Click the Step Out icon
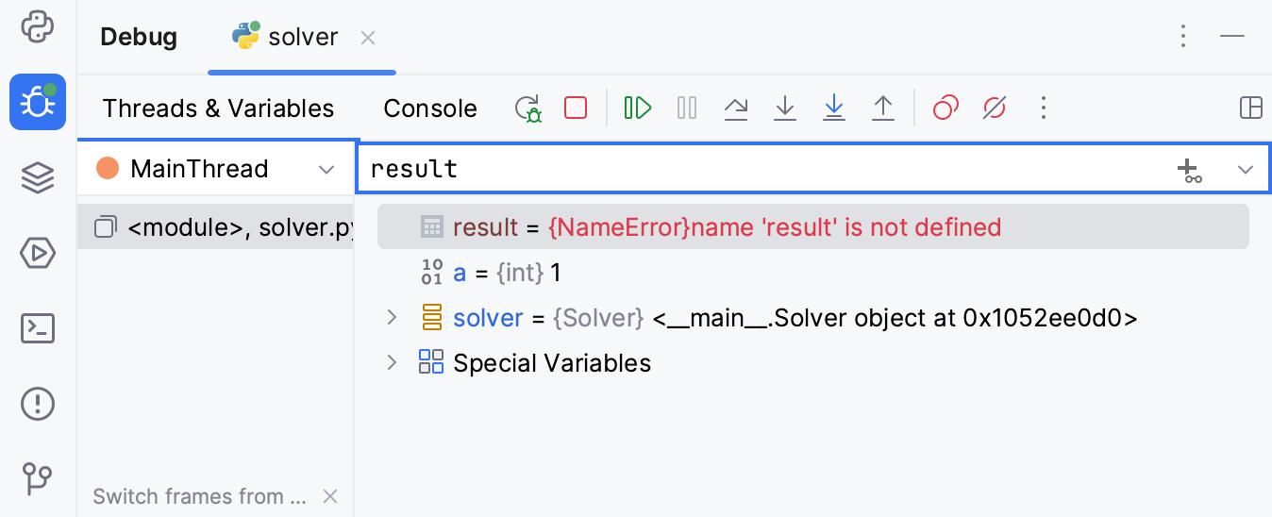The width and height of the screenshot is (1272, 517). pyautogui.click(x=883, y=108)
